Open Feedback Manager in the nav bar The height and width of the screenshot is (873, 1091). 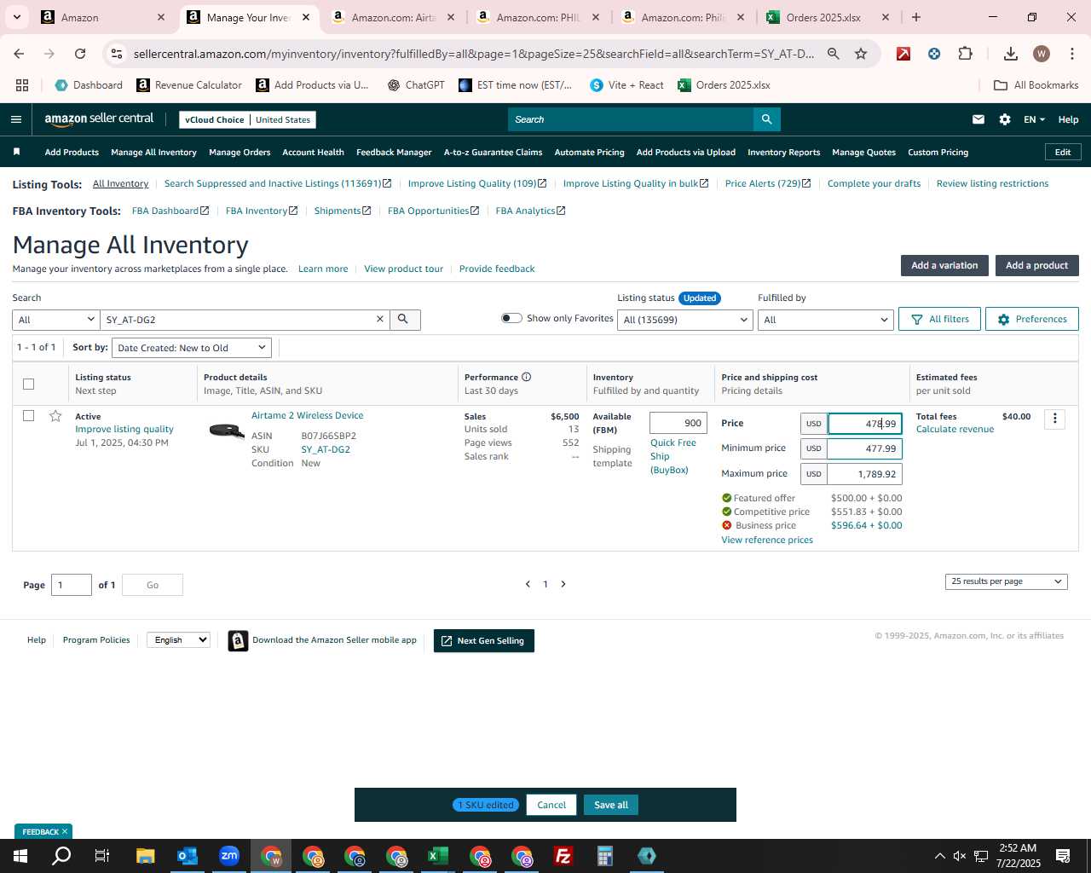(394, 152)
